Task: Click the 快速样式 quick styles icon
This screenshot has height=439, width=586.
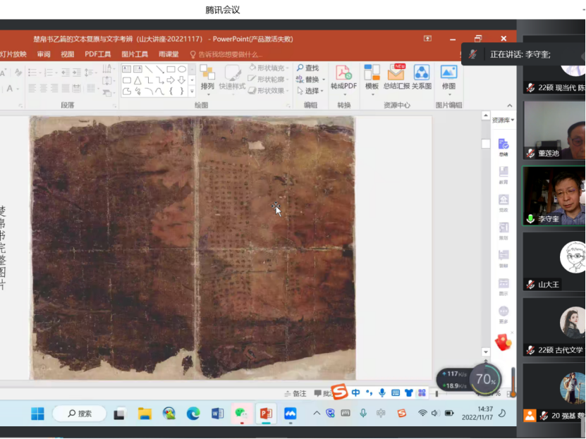Action: [232, 75]
